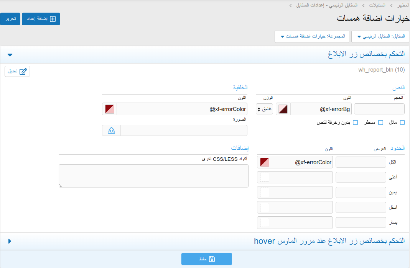Enable the مسطر underline checkbox
This screenshot has width=410, height=268.
[x=380, y=123]
